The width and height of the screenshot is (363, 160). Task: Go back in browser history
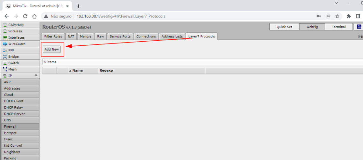click(7, 16)
